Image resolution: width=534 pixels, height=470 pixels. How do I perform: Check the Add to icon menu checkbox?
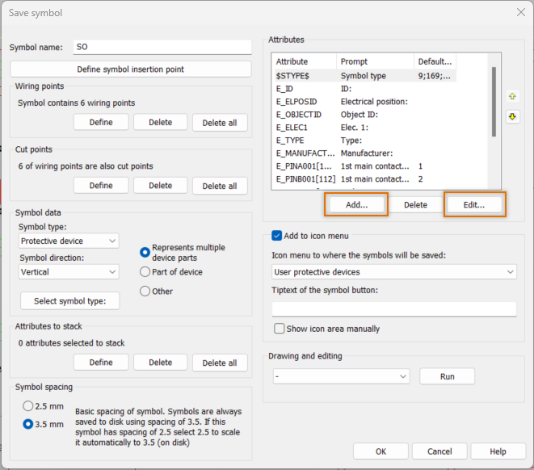coord(276,236)
